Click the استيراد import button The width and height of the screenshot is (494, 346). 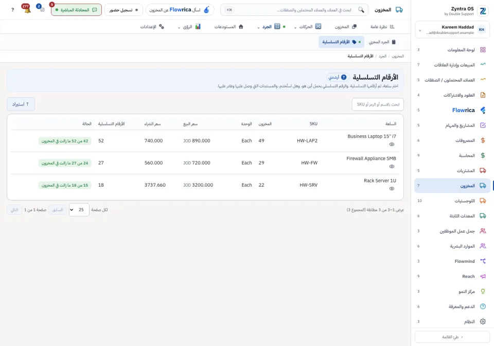(21, 104)
